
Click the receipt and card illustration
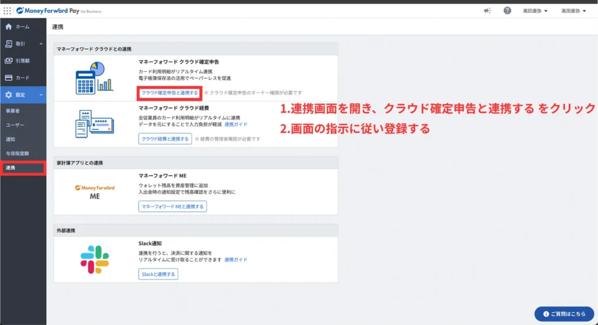(95, 124)
